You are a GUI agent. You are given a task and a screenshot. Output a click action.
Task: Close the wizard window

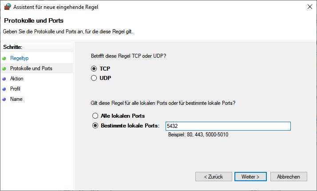[309, 7]
